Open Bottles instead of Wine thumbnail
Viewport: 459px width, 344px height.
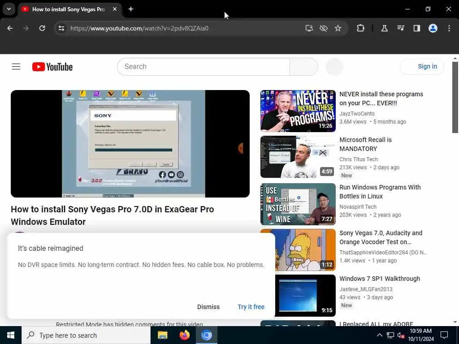(298, 204)
